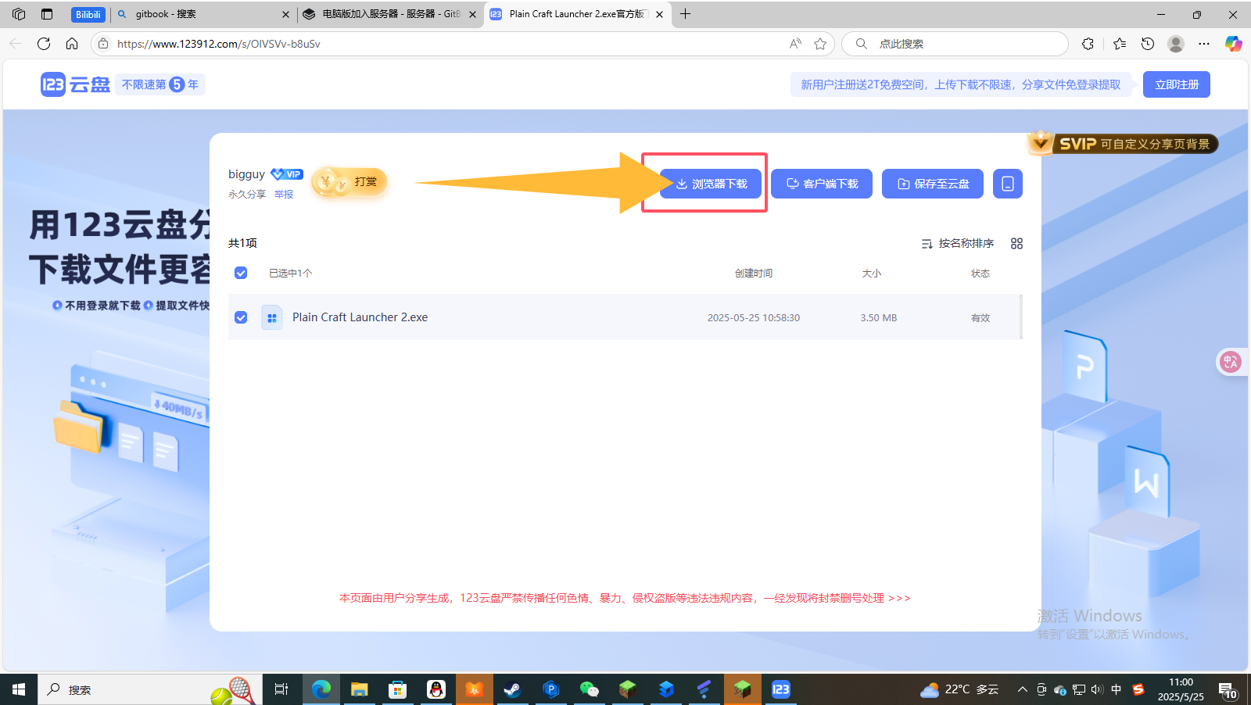
Task: Open the tab actions menu icon
Action: coord(47,14)
